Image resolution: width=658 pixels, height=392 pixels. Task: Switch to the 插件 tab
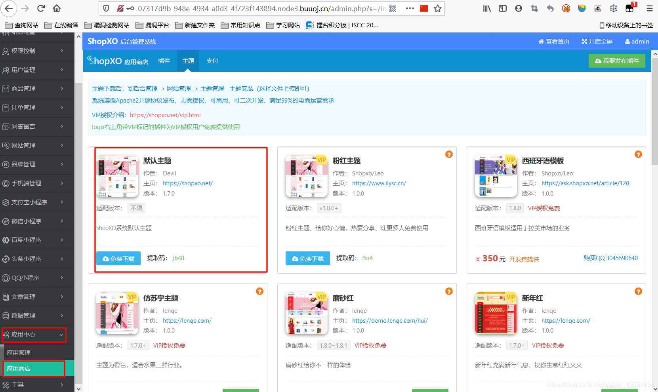pos(164,61)
